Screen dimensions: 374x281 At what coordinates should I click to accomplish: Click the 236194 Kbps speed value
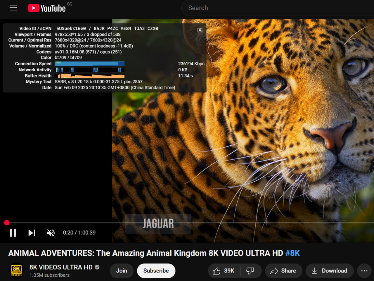point(191,64)
